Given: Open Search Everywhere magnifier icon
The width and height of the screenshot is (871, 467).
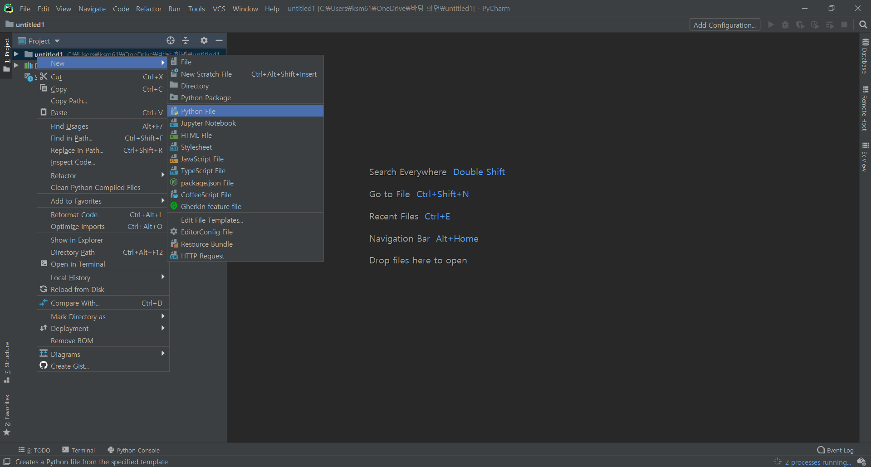Looking at the screenshot, I should point(863,24).
